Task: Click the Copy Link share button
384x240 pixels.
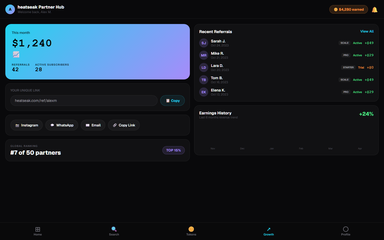Action: [x=124, y=125]
